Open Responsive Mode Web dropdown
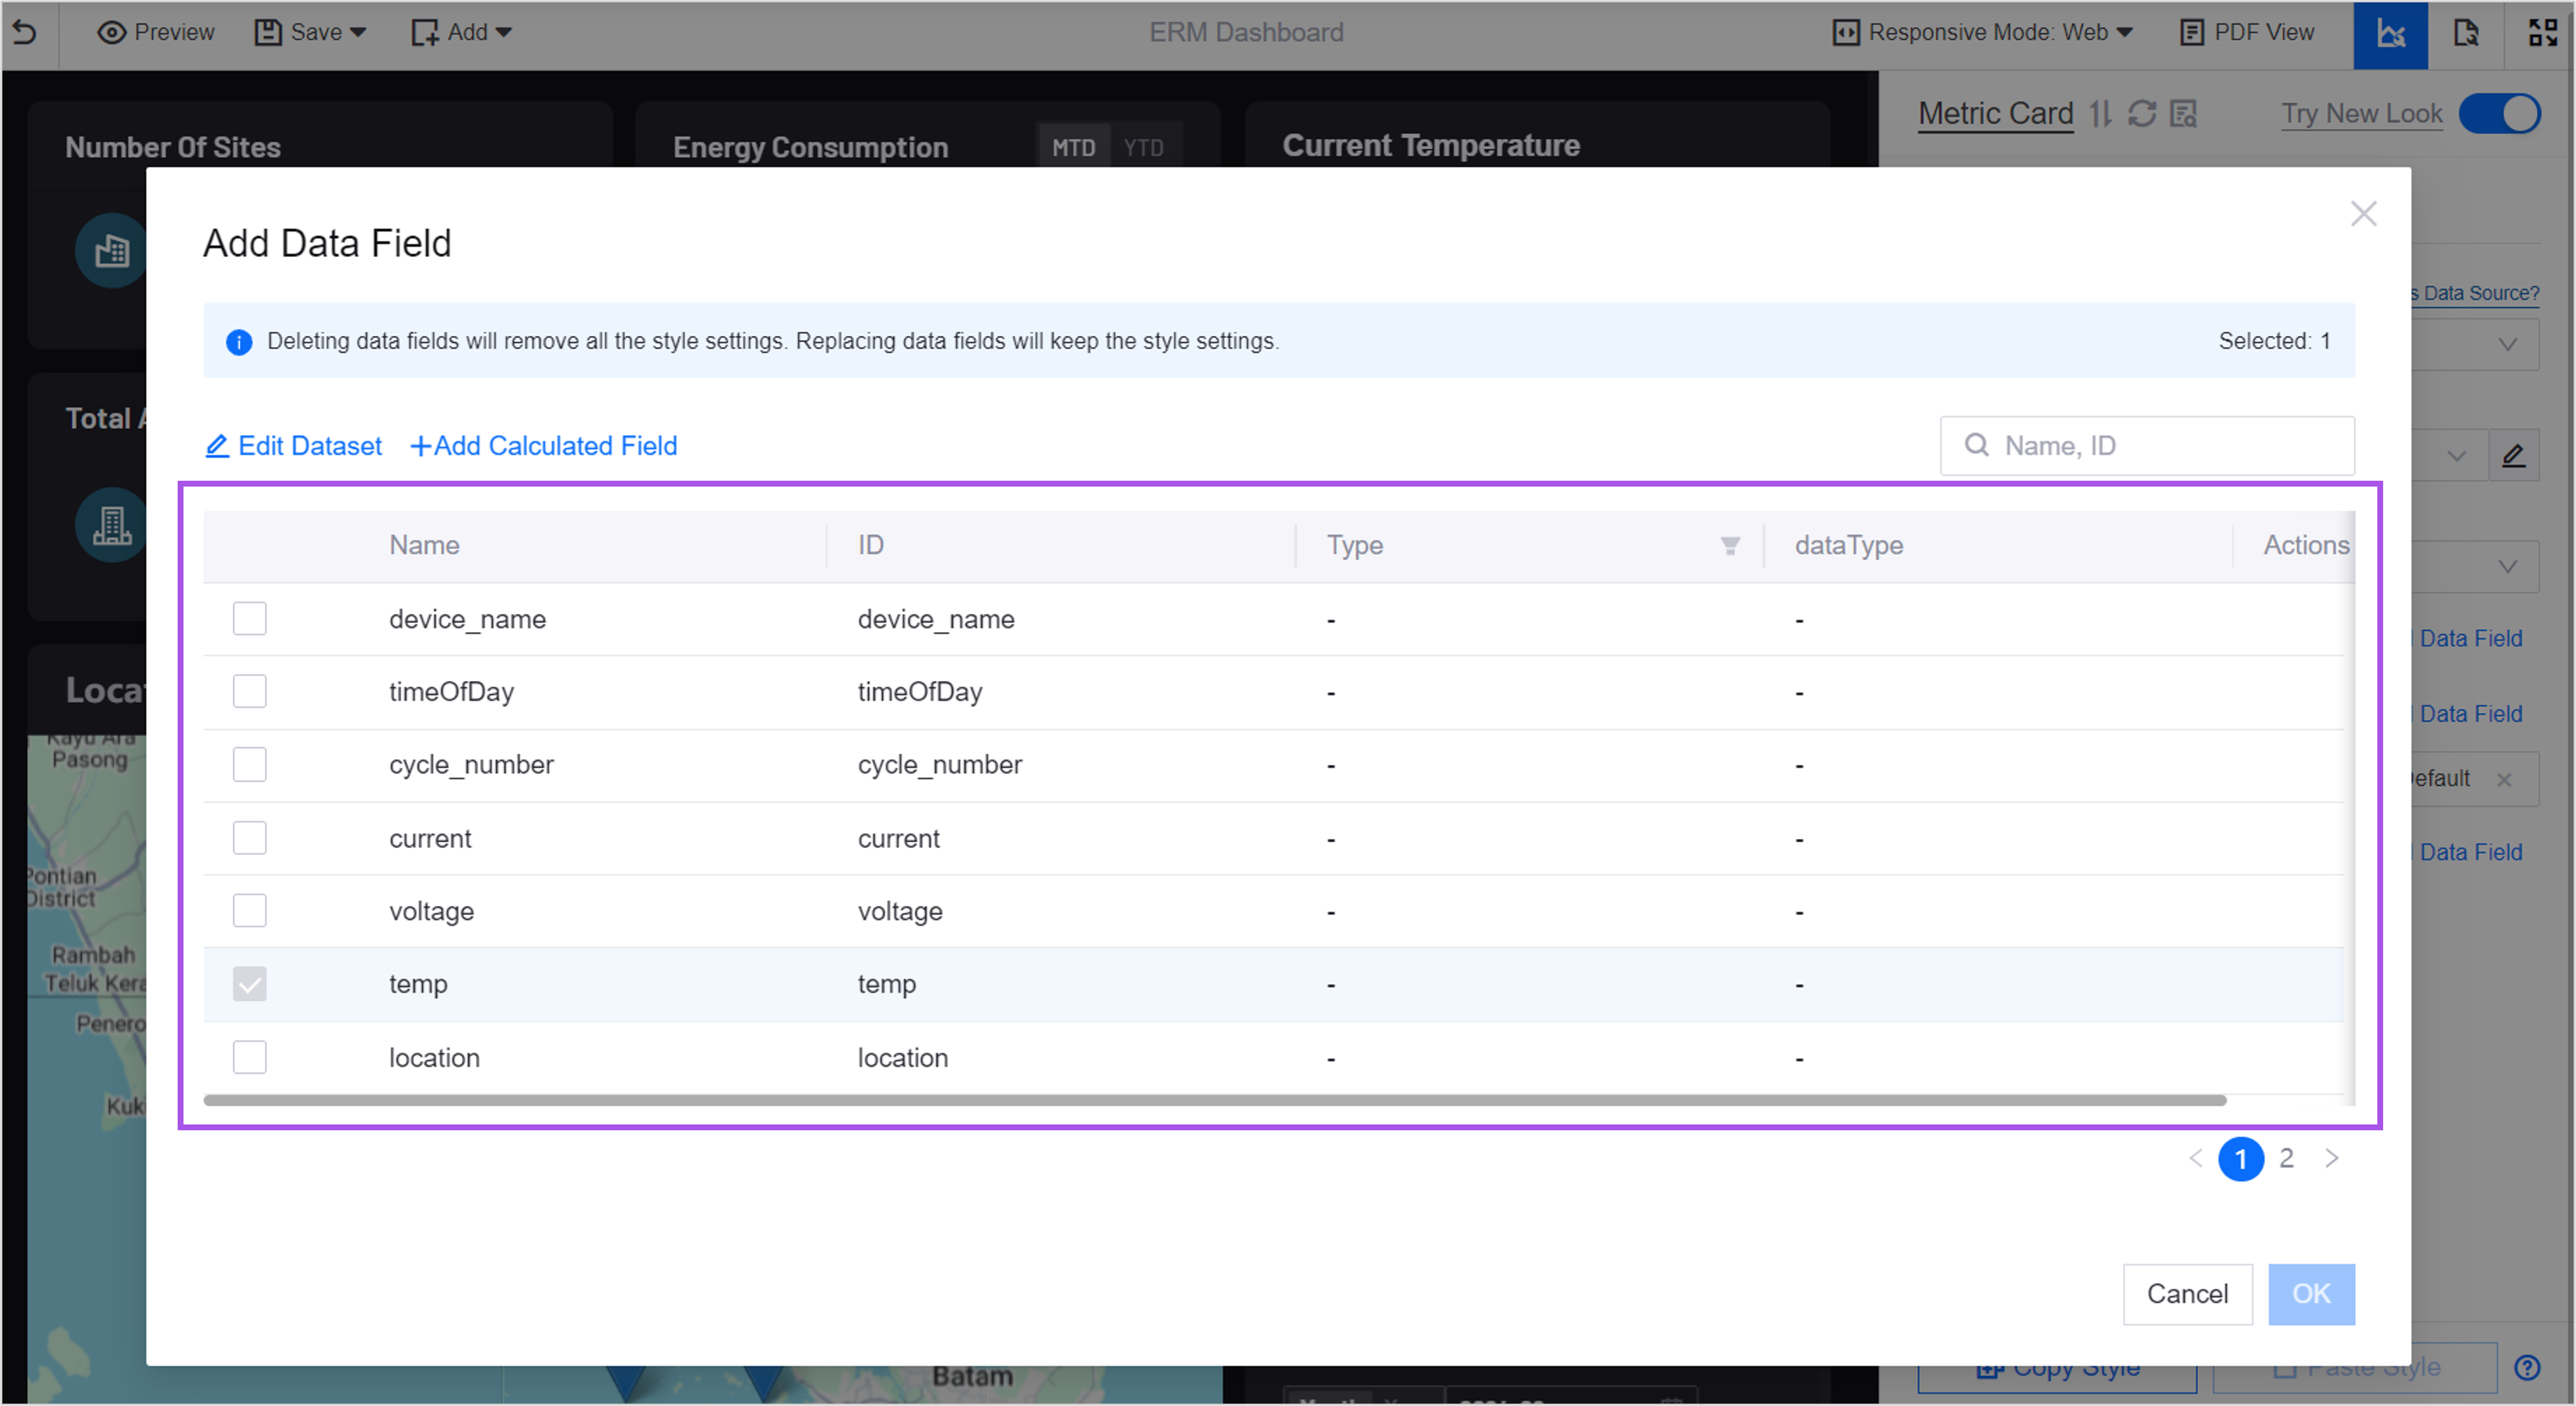 click(x=1983, y=32)
